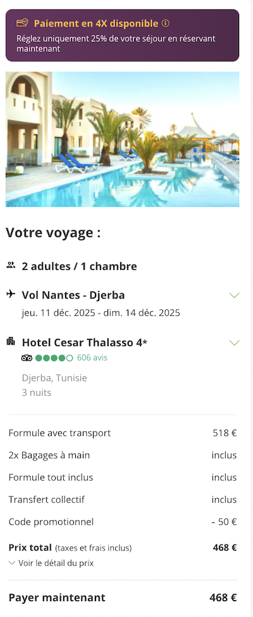Screen dimensions: 253x617
Task: Click the Hotel Cesar Thalasso 4* title
Action: 85,343
